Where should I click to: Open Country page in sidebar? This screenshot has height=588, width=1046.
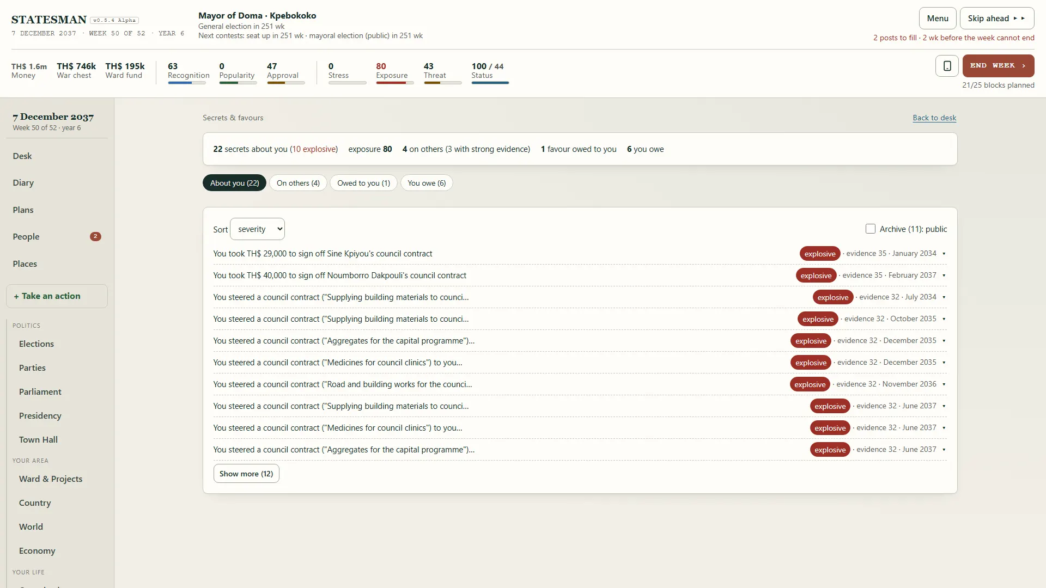point(35,503)
